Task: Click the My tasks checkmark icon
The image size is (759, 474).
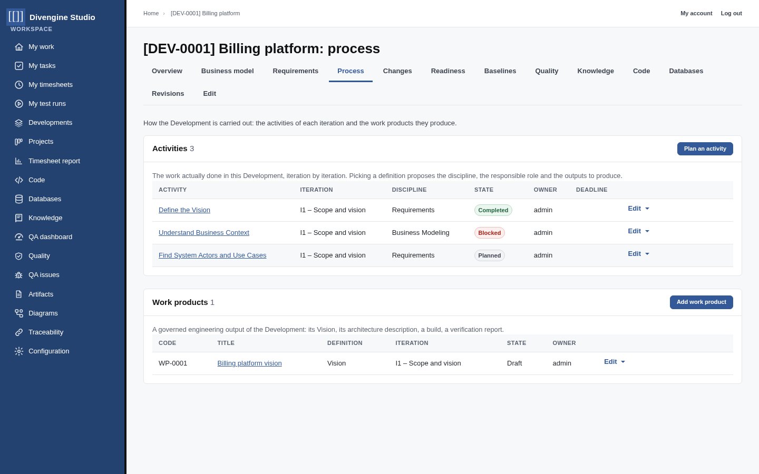Action: (x=19, y=66)
